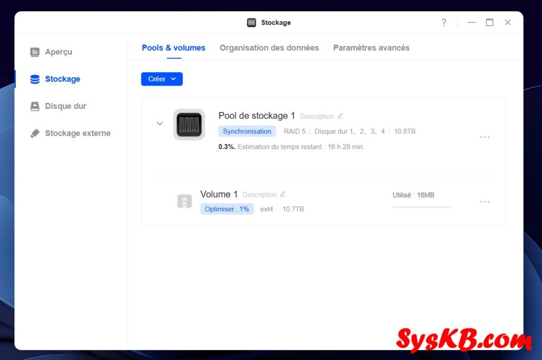The width and height of the screenshot is (542, 360).
Task: Close the Stockage window
Action: coord(508,22)
